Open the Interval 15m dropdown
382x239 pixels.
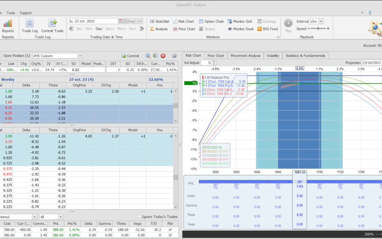[x=321, y=21]
